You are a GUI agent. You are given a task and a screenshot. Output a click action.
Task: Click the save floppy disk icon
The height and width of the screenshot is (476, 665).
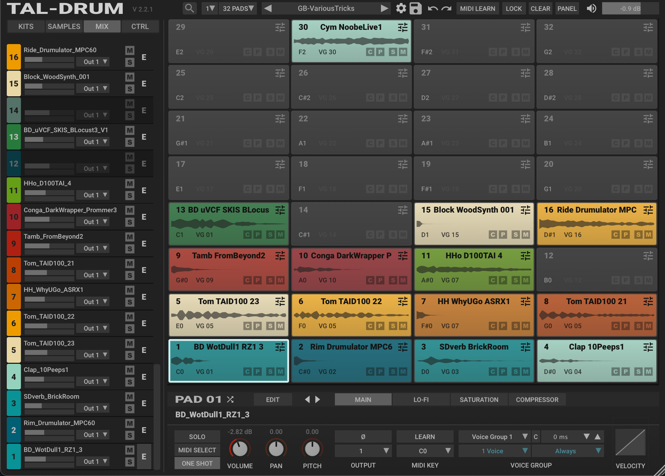[x=415, y=8]
